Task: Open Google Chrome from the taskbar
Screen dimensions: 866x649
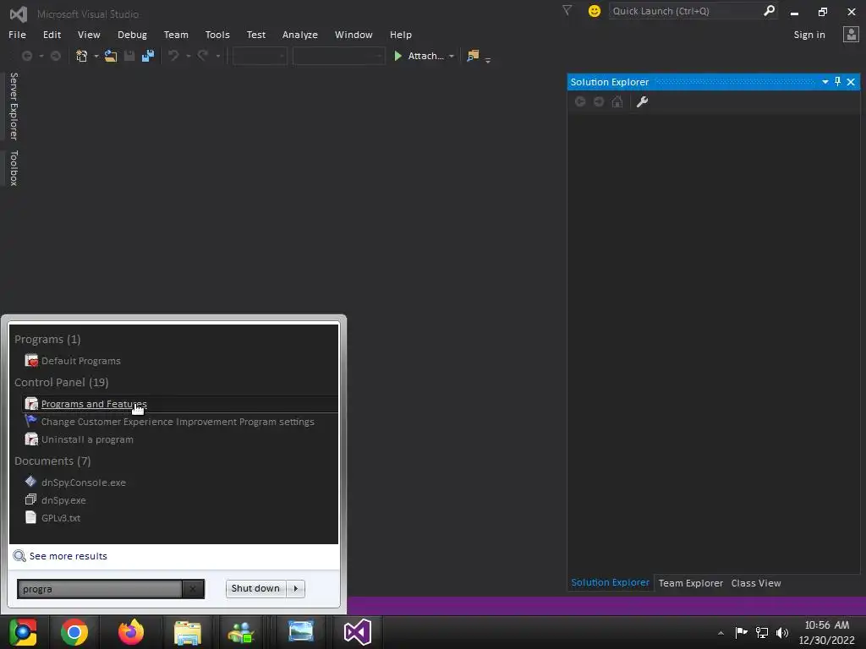Action: click(74, 632)
